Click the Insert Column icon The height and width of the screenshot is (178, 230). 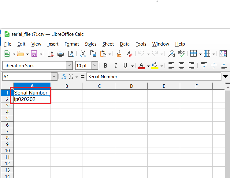coord(207,54)
